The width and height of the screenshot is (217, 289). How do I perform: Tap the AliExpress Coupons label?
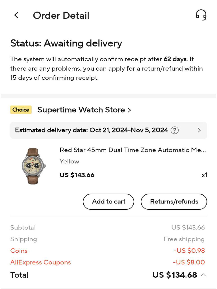tap(40, 262)
